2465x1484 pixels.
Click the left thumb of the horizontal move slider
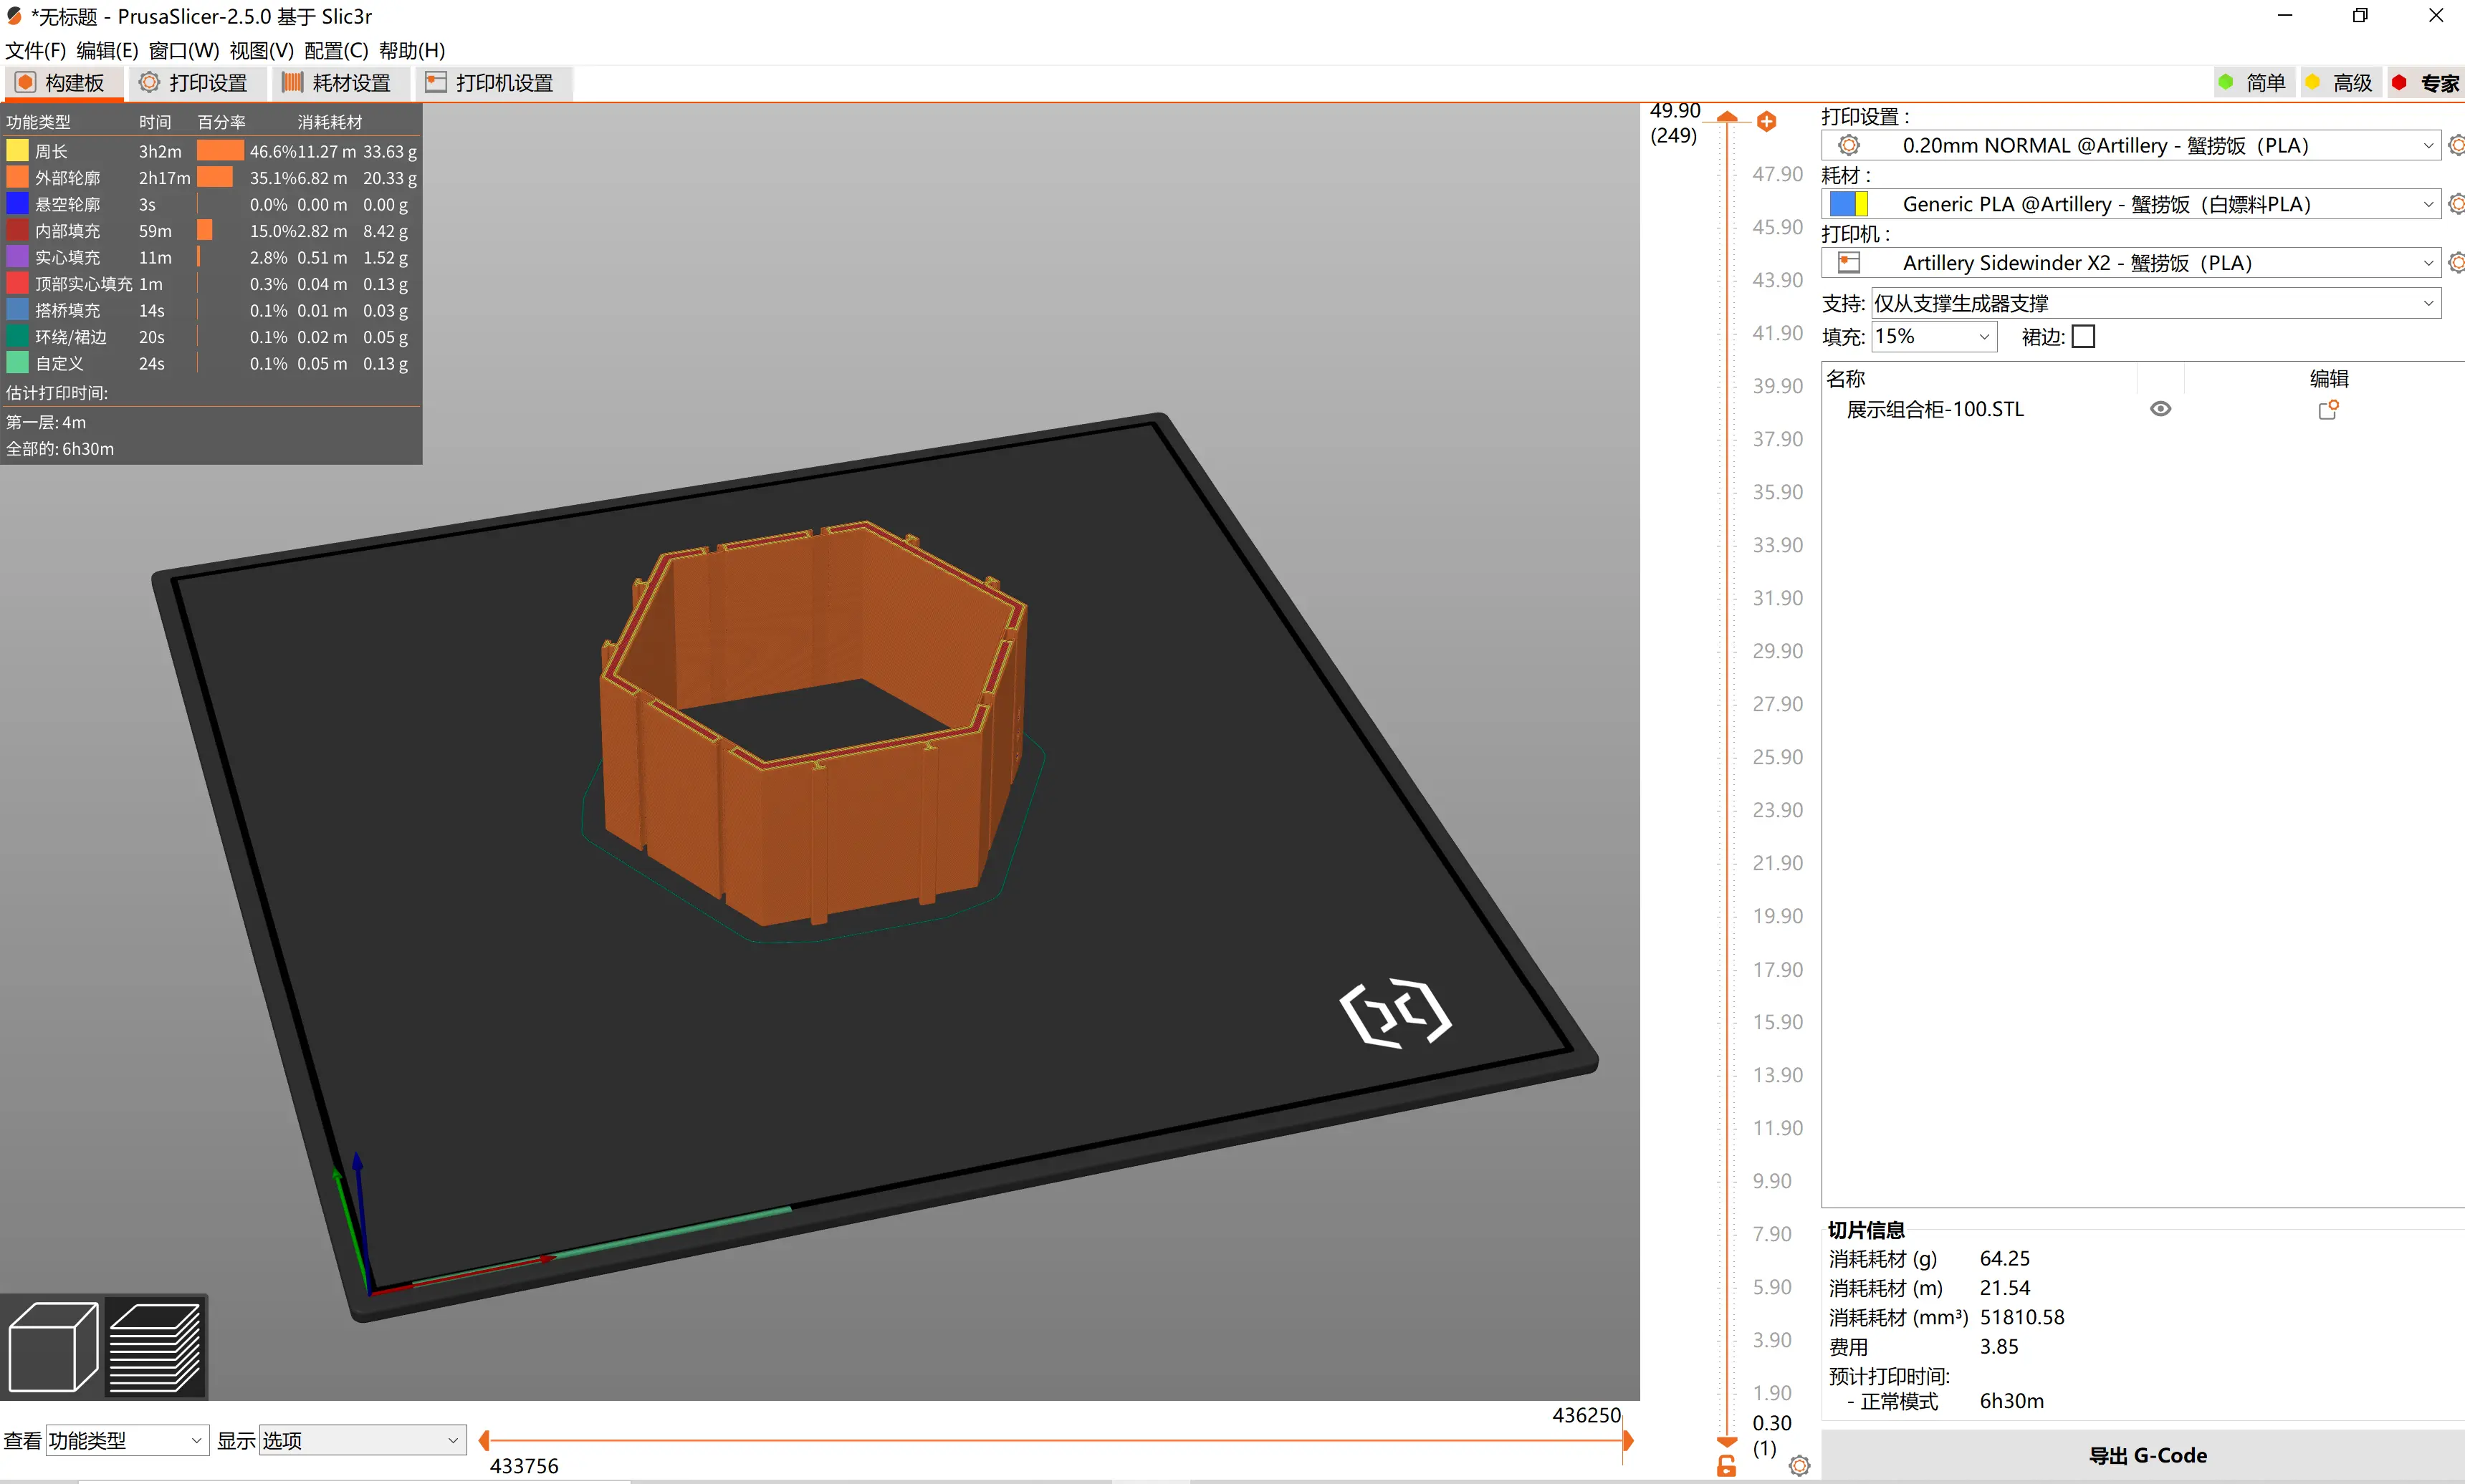(484, 1441)
